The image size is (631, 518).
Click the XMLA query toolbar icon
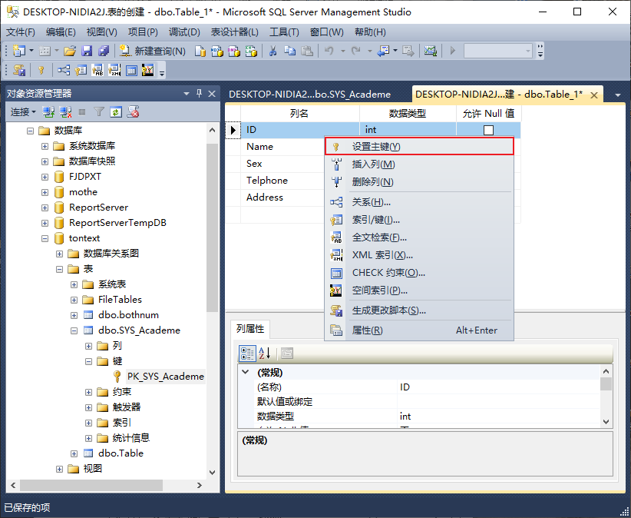coord(251,51)
